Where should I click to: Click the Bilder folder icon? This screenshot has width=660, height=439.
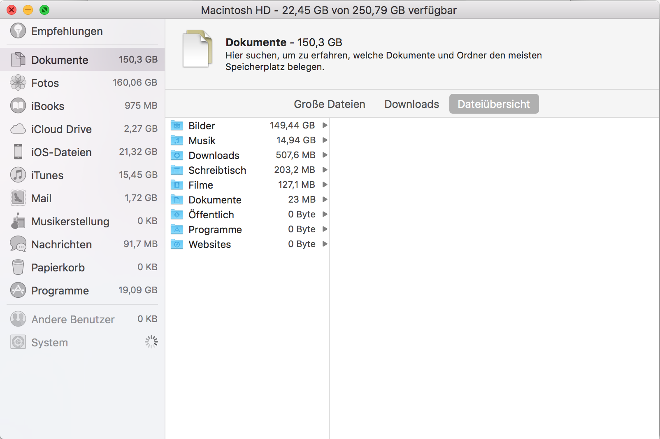[177, 126]
